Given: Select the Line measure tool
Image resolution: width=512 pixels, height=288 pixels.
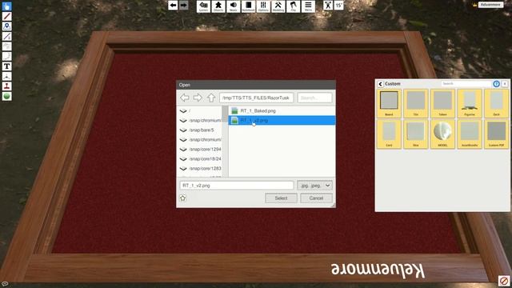Looking at the screenshot, I should [x=7, y=36].
